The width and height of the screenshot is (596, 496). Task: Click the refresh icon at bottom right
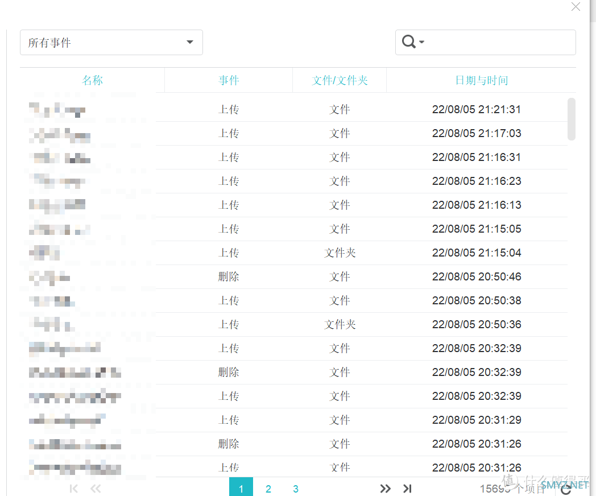click(x=565, y=489)
